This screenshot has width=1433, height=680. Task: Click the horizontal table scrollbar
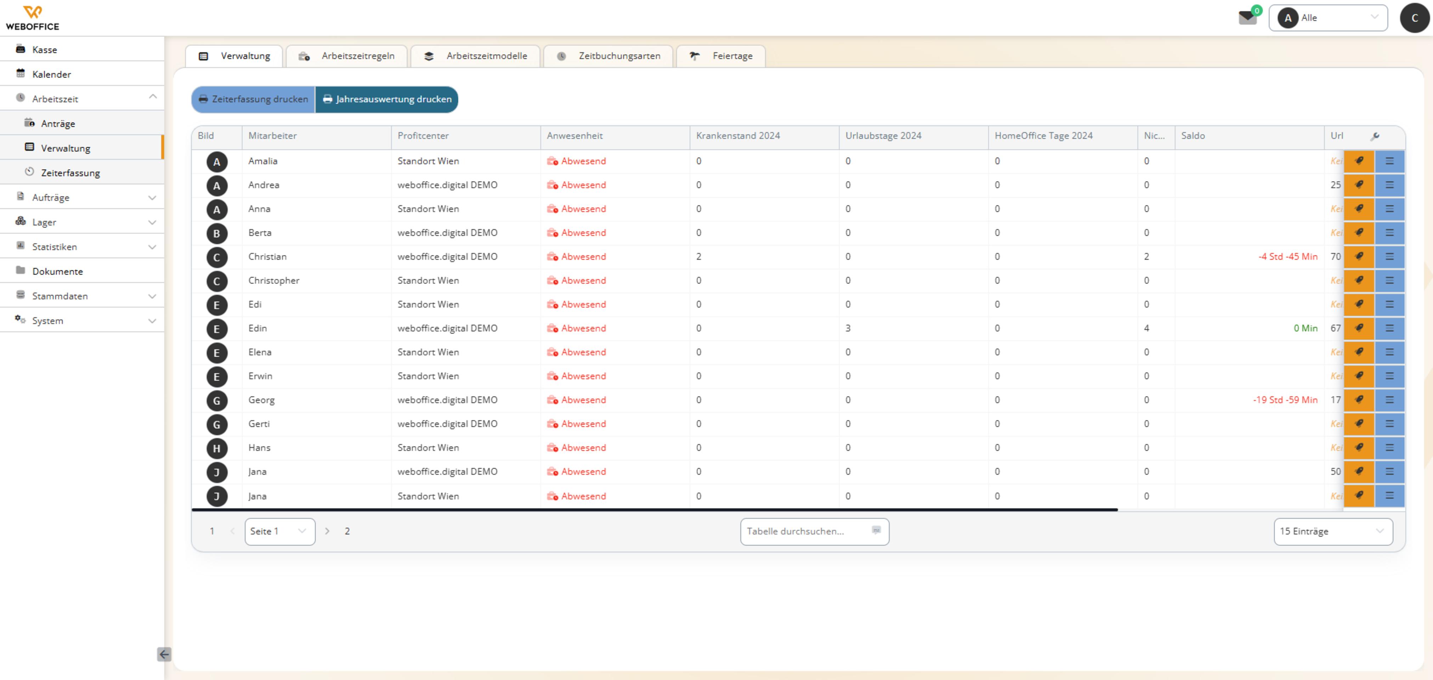(x=655, y=509)
